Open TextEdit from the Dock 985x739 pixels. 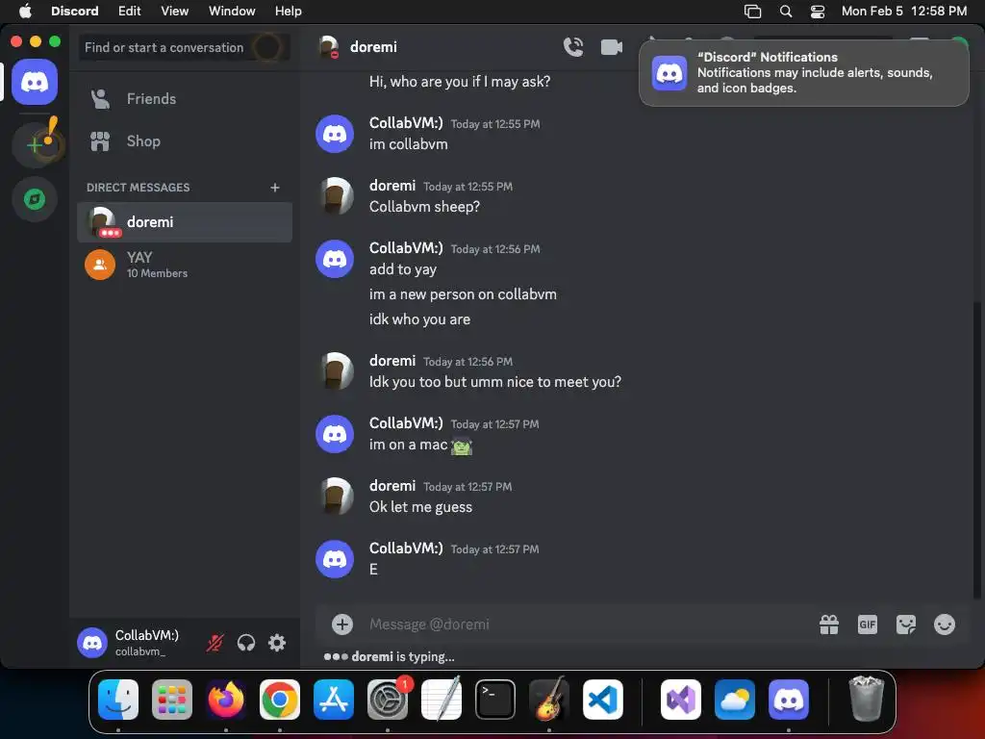[x=441, y=700]
